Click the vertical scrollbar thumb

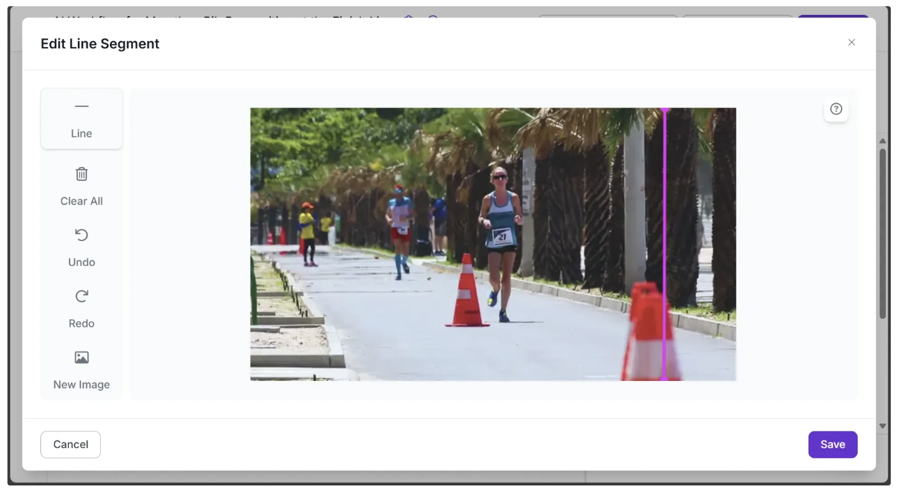(x=882, y=234)
